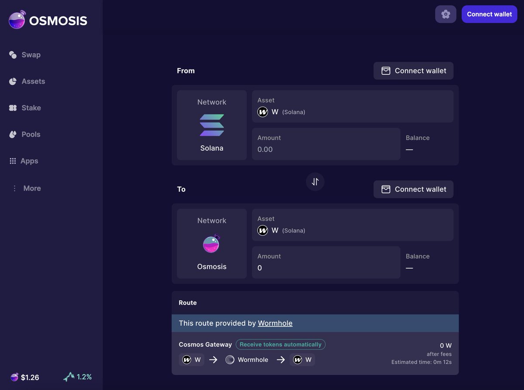The height and width of the screenshot is (390, 524).
Task: Select the Osmosis destination network card
Action: click(x=212, y=244)
